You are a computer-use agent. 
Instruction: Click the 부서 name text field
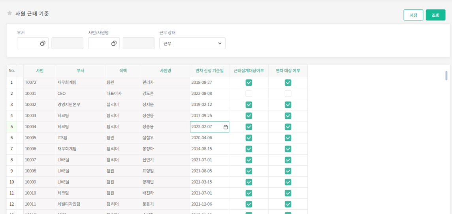tap(67, 43)
